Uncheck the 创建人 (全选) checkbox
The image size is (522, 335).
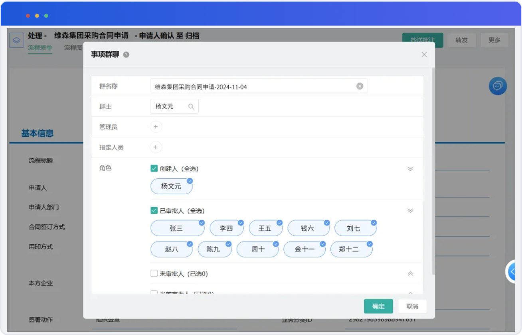point(154,169)
